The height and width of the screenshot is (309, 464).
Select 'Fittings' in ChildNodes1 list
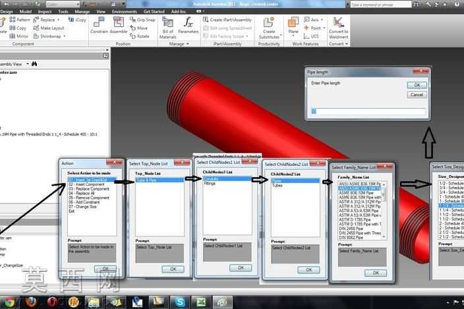pos(210,183)
